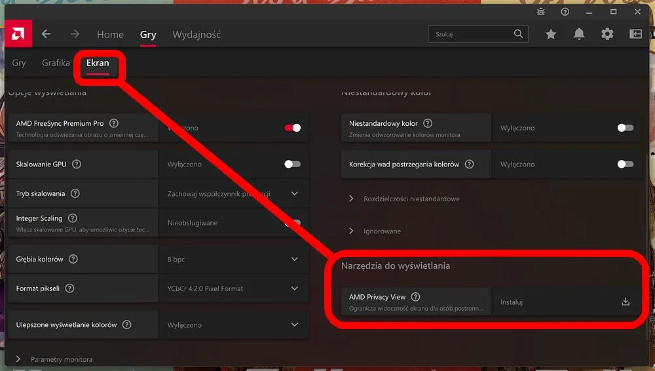Enable Skalowanie GPU toggle
The width and height of the screenshot is (655, 371).
point(292,164)
